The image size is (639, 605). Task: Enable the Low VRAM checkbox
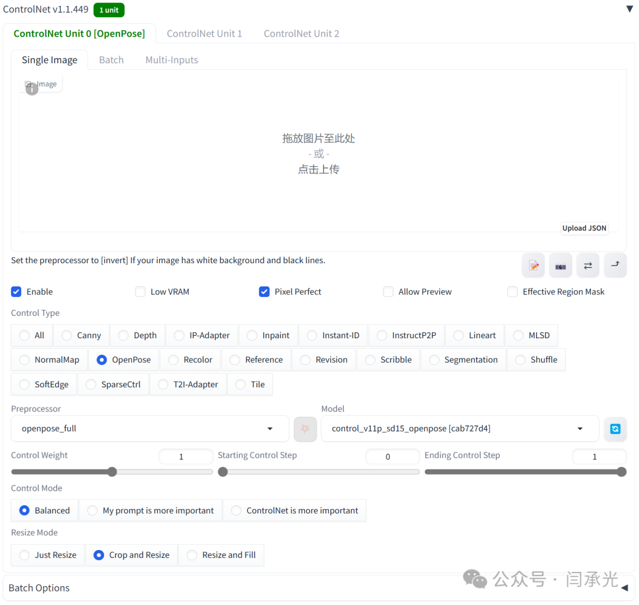140,292
